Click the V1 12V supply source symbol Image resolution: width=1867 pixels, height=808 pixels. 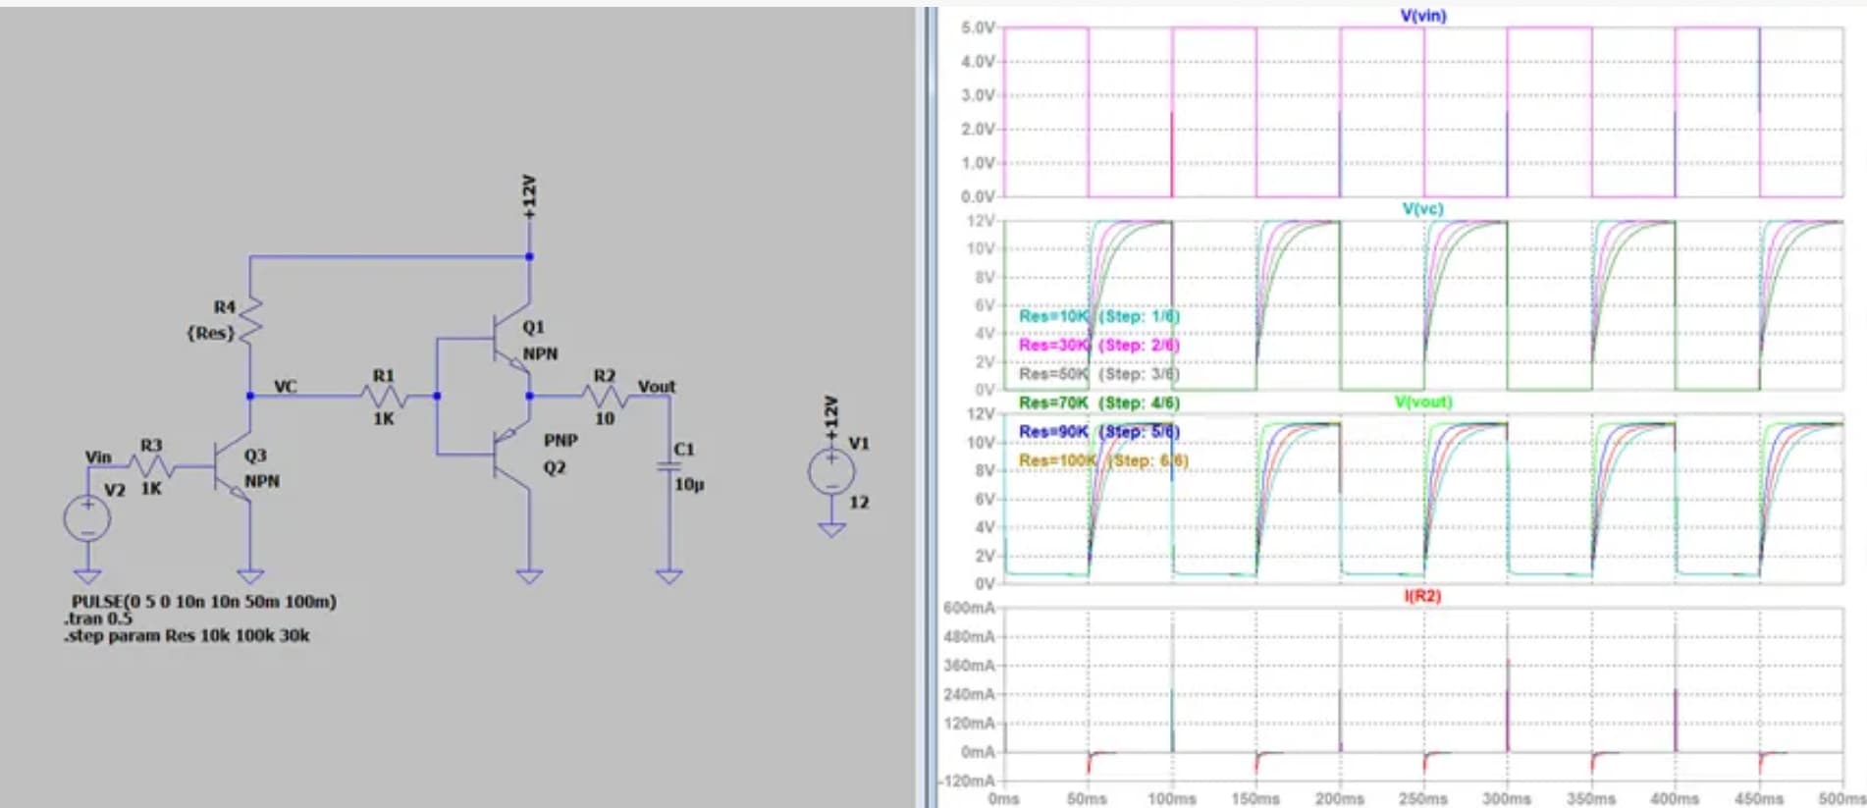tap(831, 471)
